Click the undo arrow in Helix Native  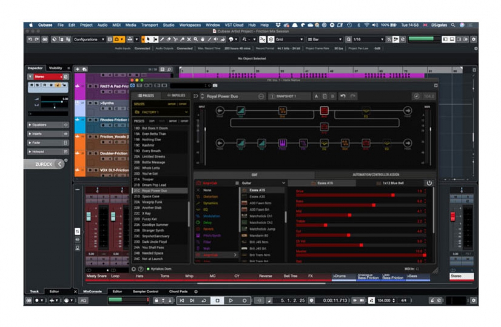coord(343,96)
